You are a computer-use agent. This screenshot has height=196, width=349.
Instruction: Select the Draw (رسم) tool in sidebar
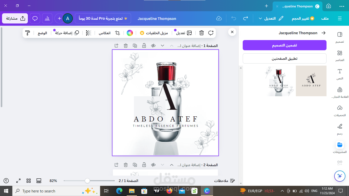coord(340,129)
